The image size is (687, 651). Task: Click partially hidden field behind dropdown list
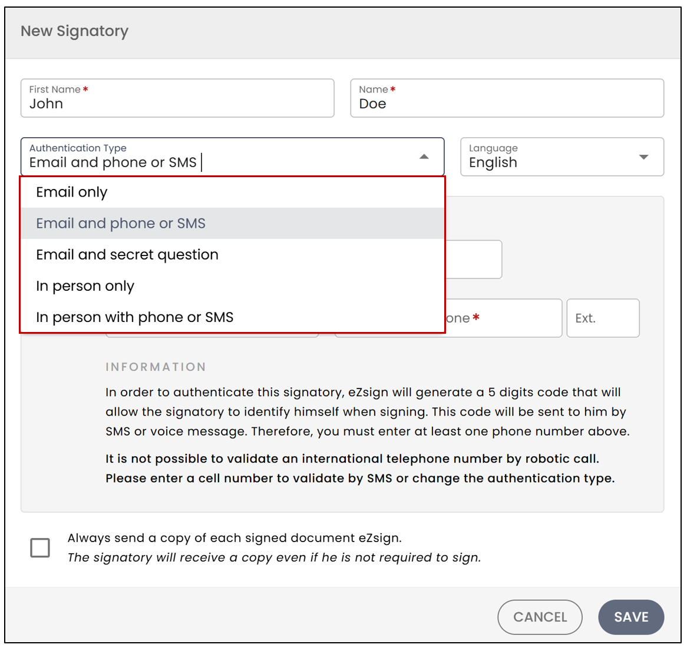[x=474, y=259]
